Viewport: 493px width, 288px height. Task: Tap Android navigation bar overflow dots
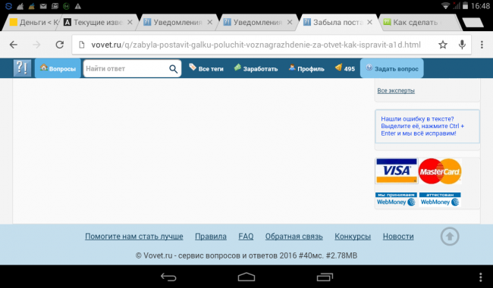(x=480, y=277)
